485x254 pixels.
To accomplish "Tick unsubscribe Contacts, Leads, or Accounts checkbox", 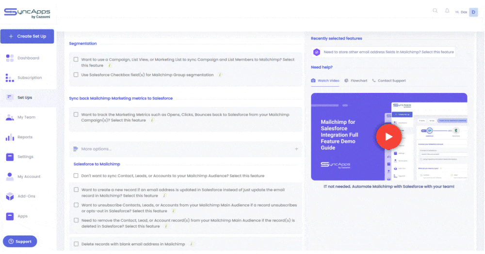I will (x=76, y=205).
